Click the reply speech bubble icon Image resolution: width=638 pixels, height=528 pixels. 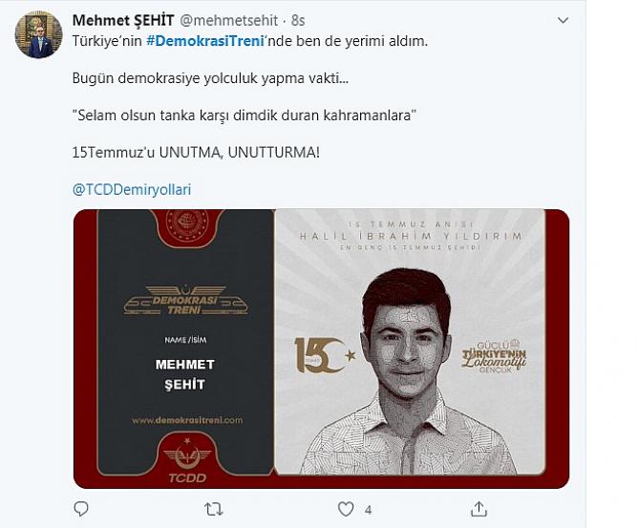pos(81,509)
